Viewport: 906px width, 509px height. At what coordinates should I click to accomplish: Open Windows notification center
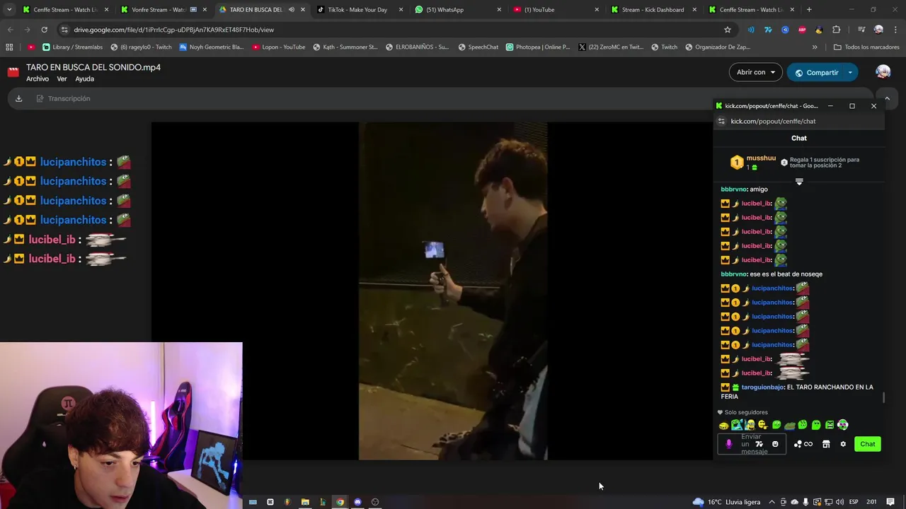point(890,502)
